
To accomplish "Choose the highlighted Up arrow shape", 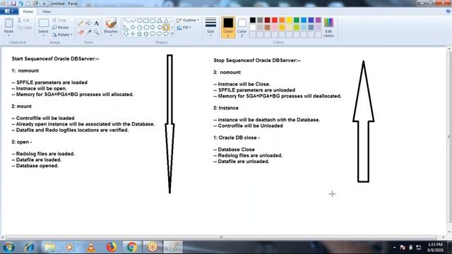I will coord(166,28).
